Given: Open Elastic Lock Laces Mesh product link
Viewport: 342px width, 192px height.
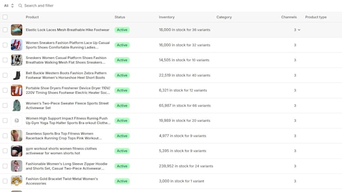Looking at the screenshot, I should click(67, 30).
